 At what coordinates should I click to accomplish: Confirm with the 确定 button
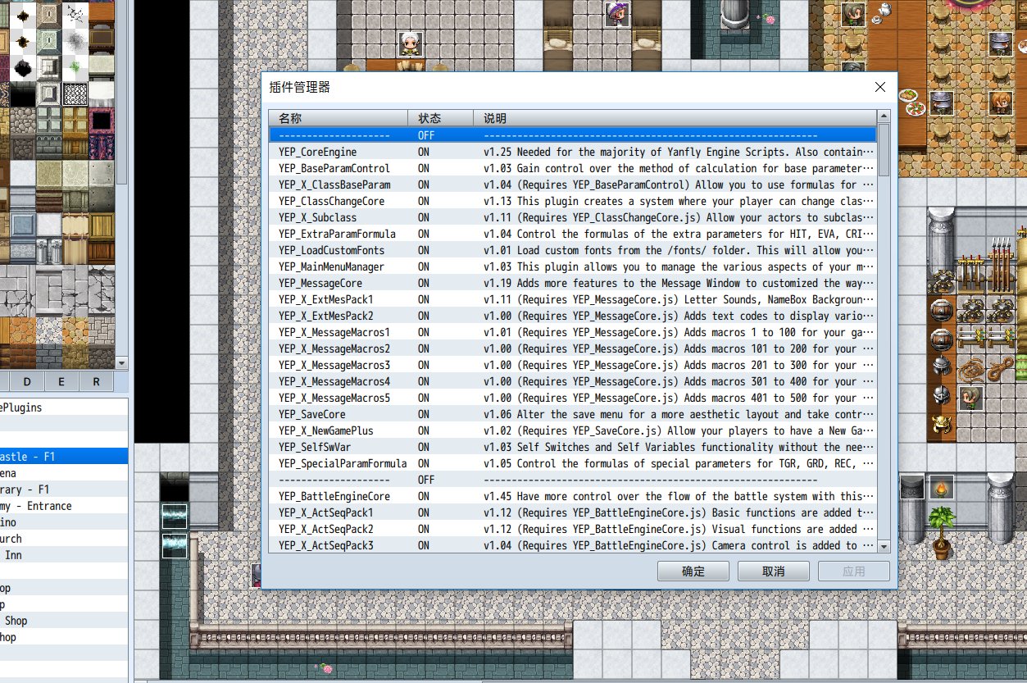[x=693, y=571]
